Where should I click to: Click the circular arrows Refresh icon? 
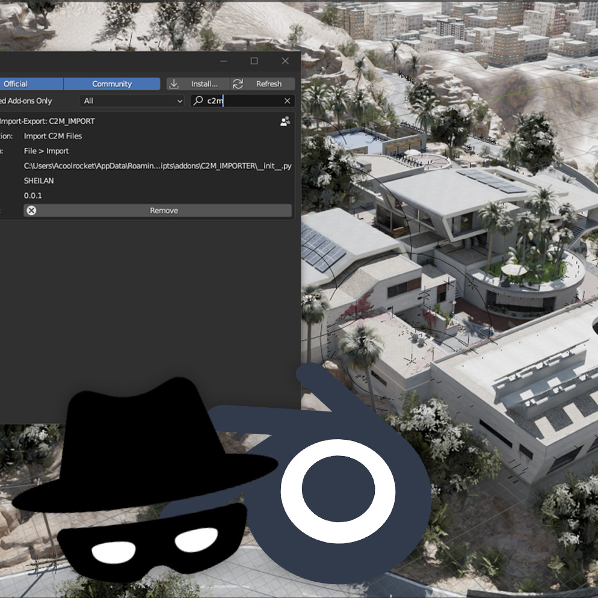coord(238,84)
